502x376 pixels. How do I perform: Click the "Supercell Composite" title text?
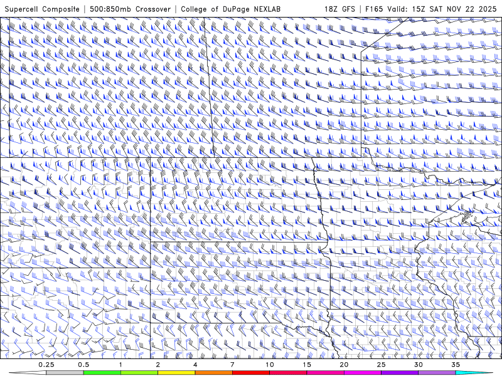click(x=42, y=9)
